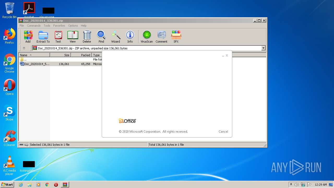This screenshot has width=334, height=188.
Task: Show archive Info icon
Action: pos(130,37)
